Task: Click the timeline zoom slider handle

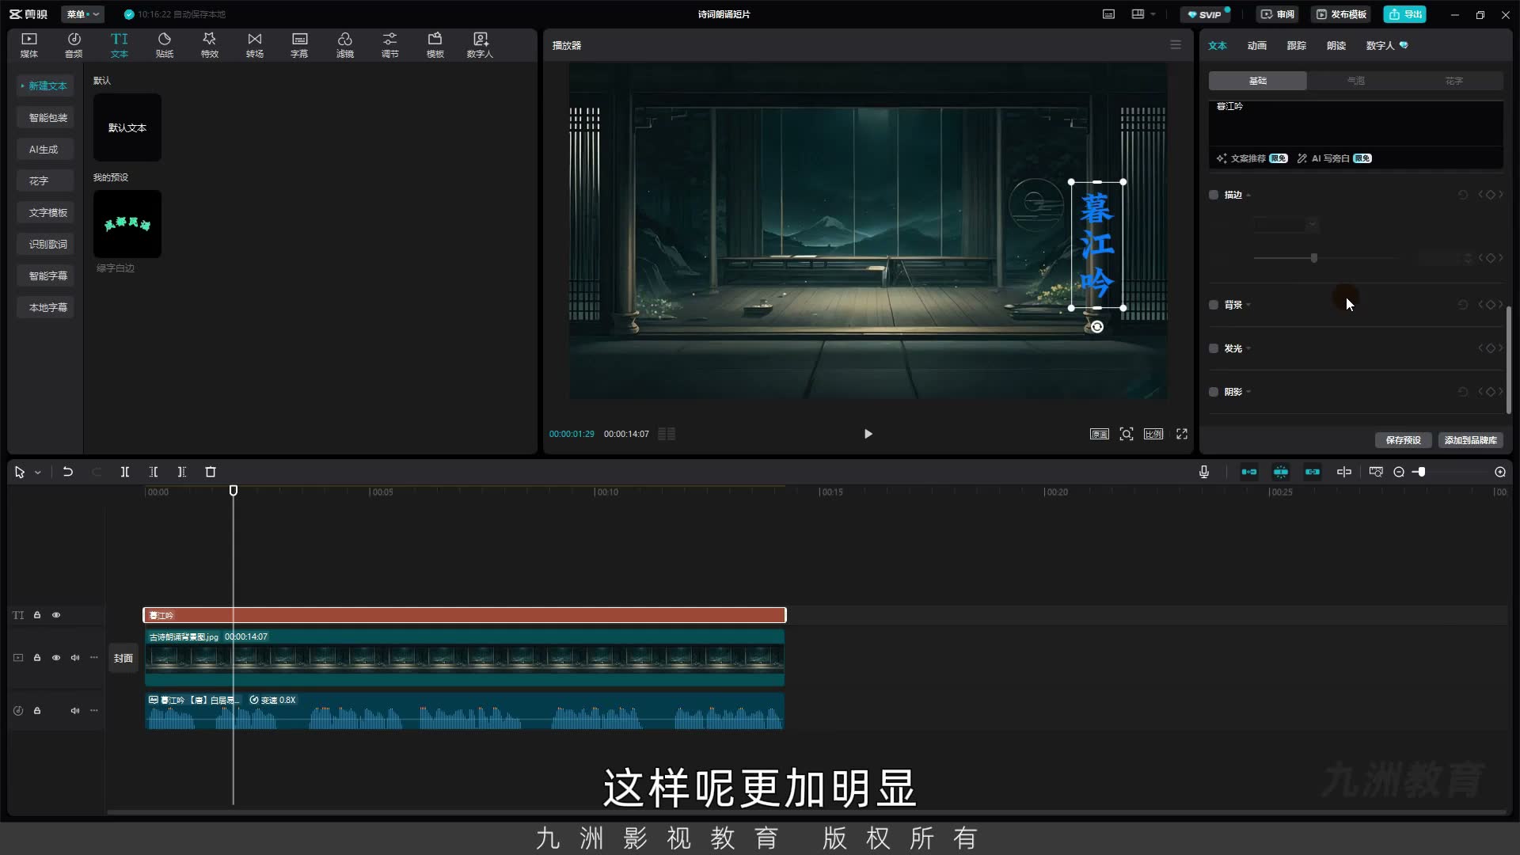Action: pyautogui.click(x=1422, y=472)
